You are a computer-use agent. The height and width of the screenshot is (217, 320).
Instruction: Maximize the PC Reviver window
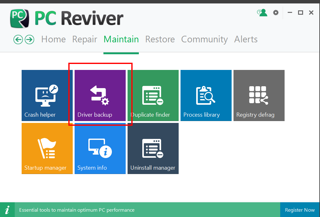(x=300, y=13)
